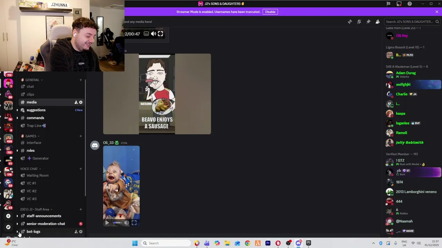Play the Oli_33 video
This screenshot has width=442, height=248.
click(107, 223)
